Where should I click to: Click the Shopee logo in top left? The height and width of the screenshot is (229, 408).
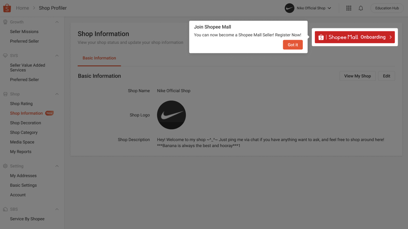[x=6, y=8]
